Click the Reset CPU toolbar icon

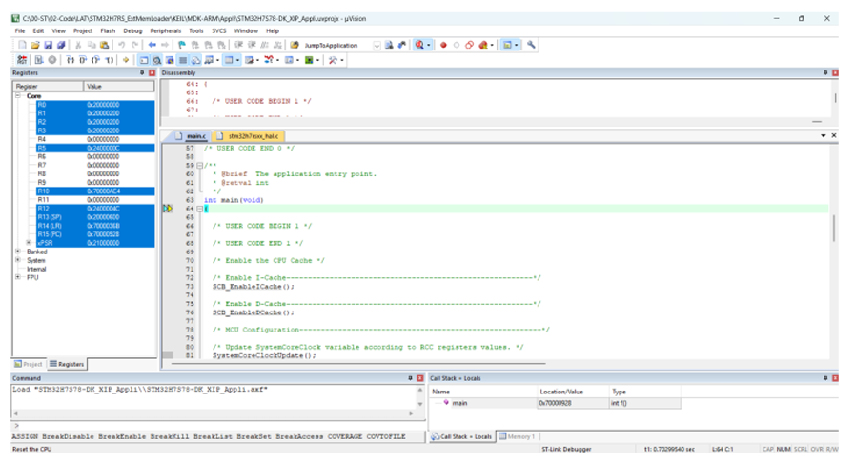click(22, 60)
